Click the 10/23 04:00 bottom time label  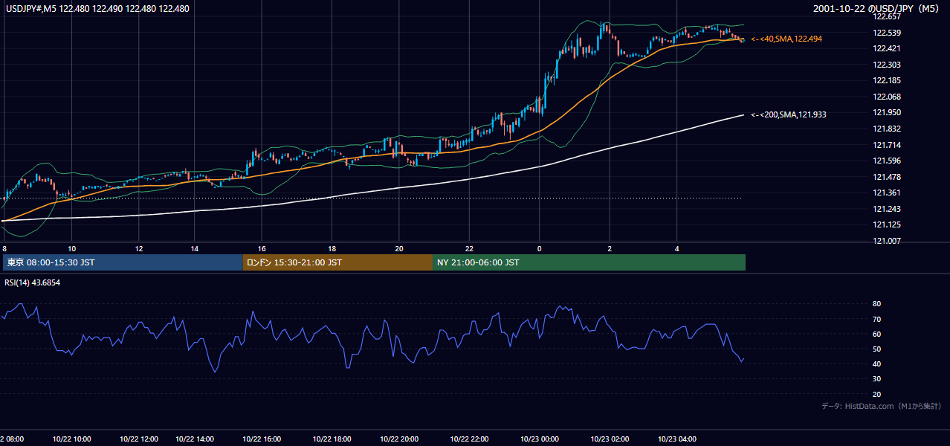click(676, 439)
